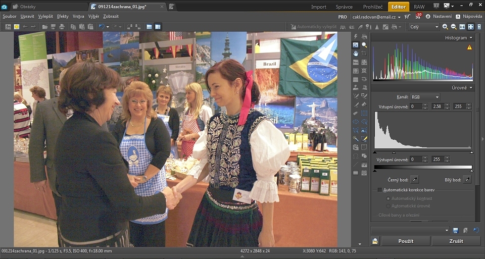Pick the black point eyedropper (Černý bod)
The height and width of the screenshot is (259, 485).
click(x=414, y=179)
